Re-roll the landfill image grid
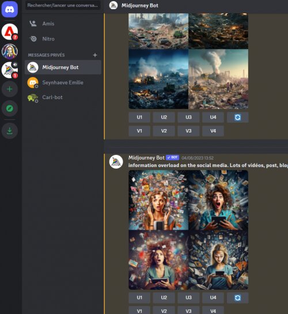This screenshot has width=288, height=314. click(237, 117)
